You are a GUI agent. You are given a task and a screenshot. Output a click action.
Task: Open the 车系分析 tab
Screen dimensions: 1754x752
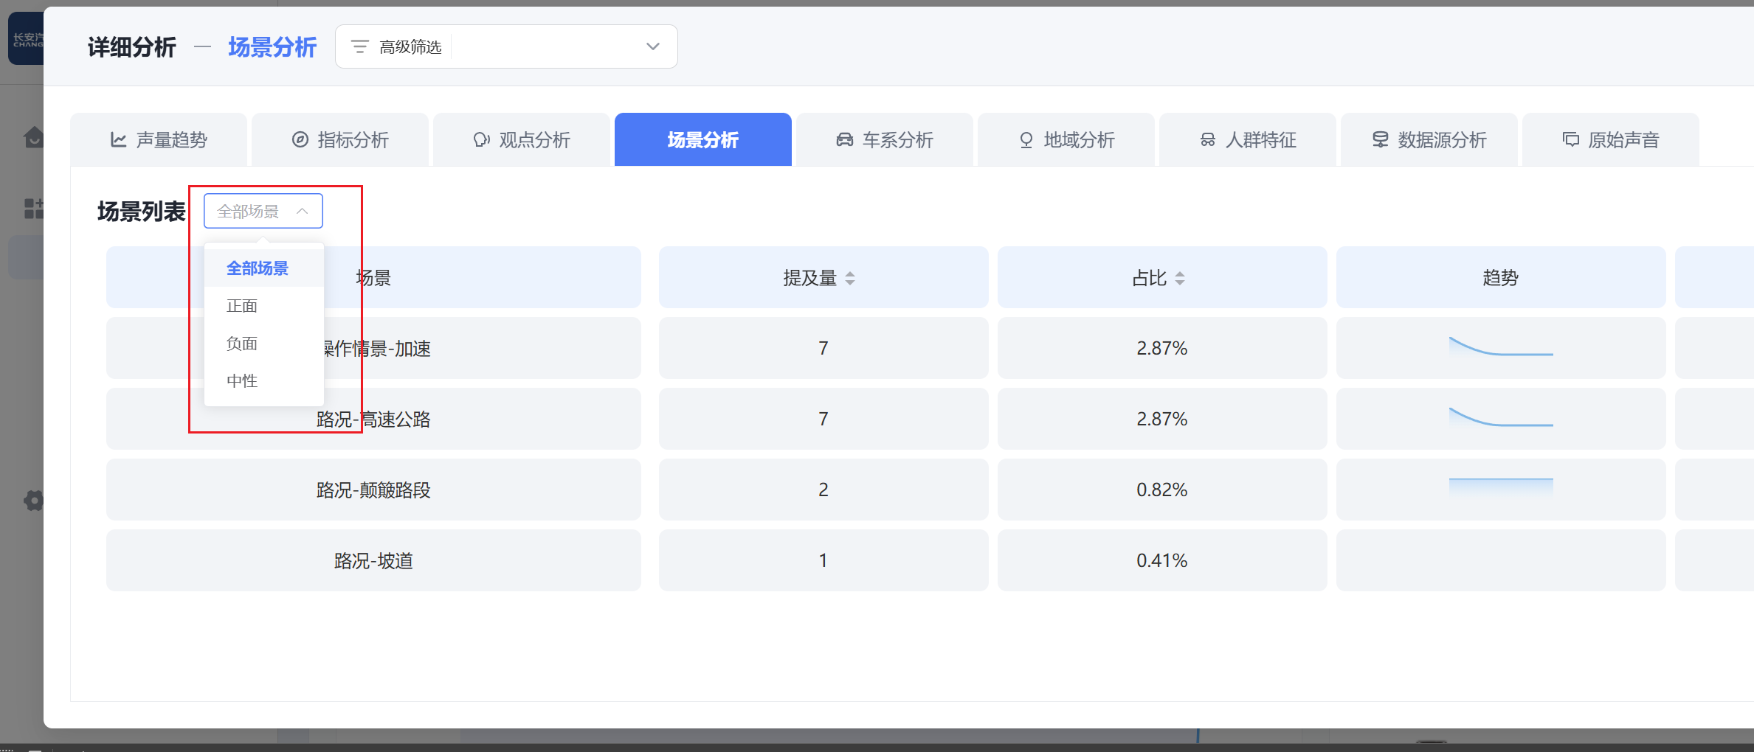tap(884, 140)
